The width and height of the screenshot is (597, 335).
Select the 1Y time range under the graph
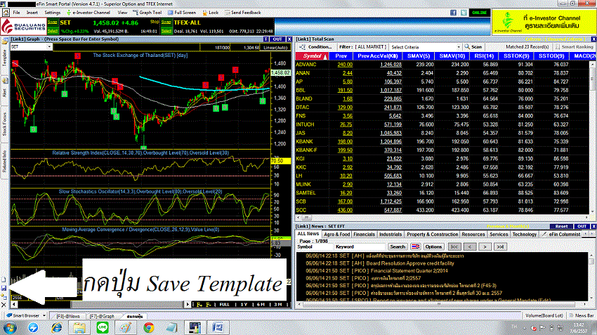(244, 305)
